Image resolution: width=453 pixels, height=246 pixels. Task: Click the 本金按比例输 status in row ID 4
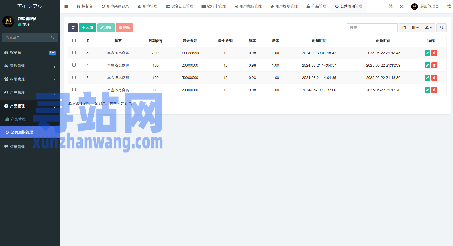point(118,65)
